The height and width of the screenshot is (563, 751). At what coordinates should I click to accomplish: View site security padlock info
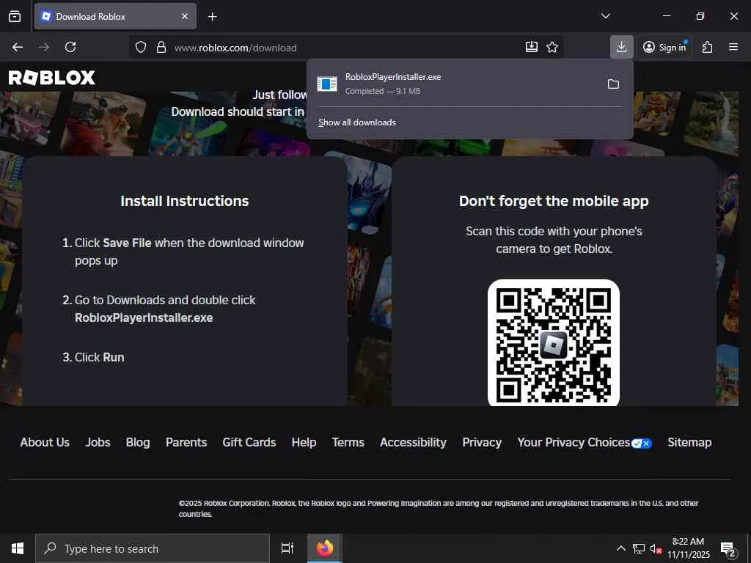click(x=161, y=47)
